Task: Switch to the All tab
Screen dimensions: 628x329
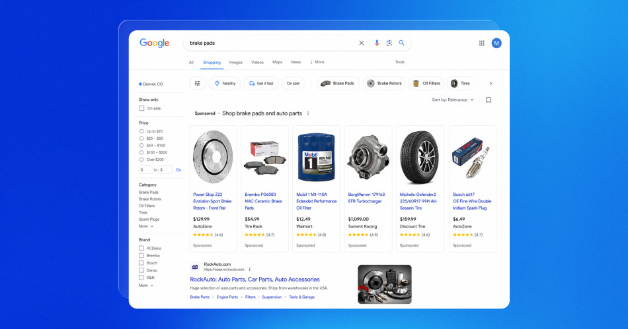Action: point(191,62)
